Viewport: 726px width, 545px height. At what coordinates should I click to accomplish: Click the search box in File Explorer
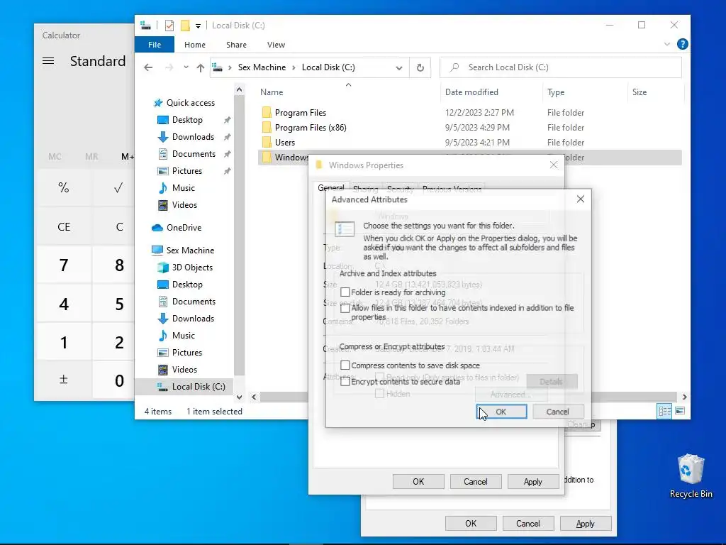coord(560,67)
